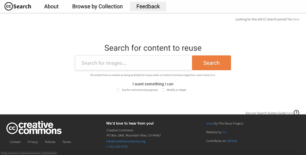Go to the Policies footer link

[x=50, y=142]
